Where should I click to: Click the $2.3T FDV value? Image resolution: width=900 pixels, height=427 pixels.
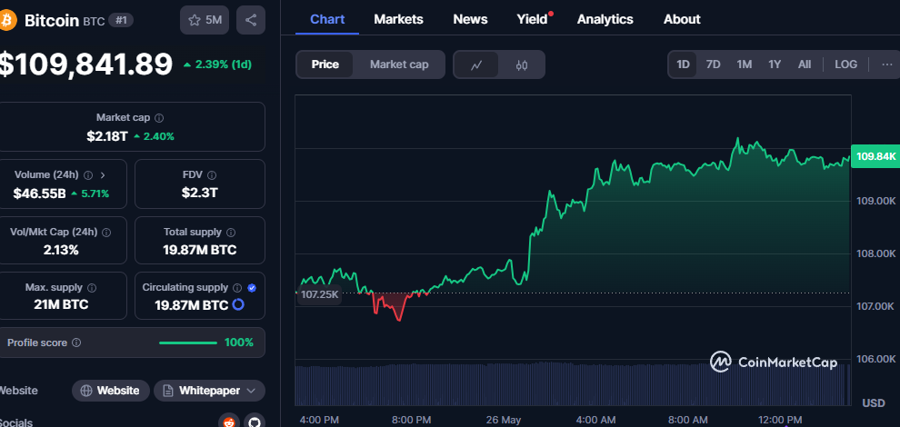pos(200,193)
